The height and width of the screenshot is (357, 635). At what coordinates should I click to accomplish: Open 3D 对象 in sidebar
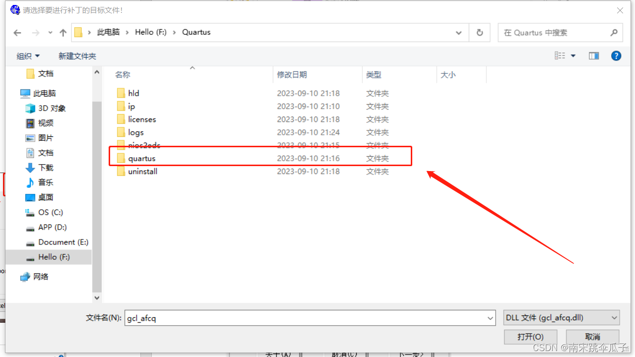[46, 108]
